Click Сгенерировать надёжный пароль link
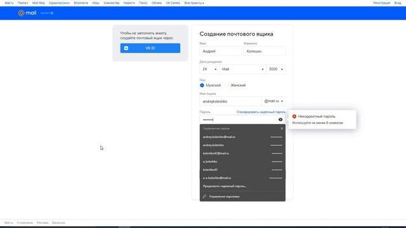 (261, 112)
